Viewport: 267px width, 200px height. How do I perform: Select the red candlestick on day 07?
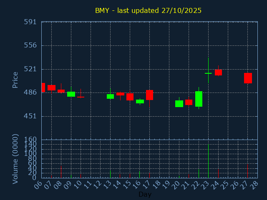coord(51,87)
